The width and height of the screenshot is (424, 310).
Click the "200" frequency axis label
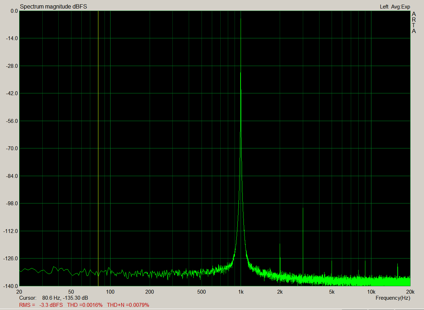(150, 292)
